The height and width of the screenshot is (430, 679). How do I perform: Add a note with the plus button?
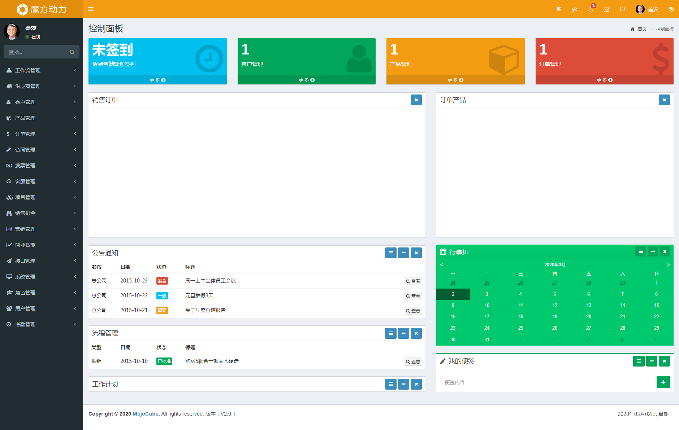tap(663, 382)
